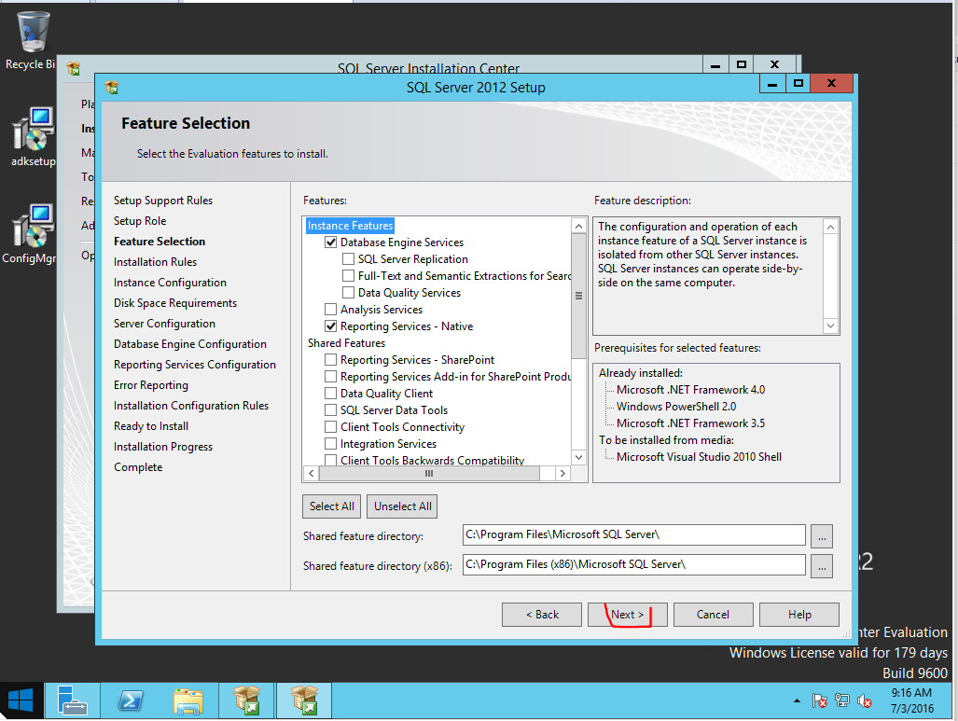The width and height of the screenshot is (958, 721).
Task: Check Analysis Services
Action: 330,309
